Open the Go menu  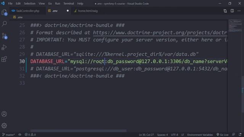(50, 3)
